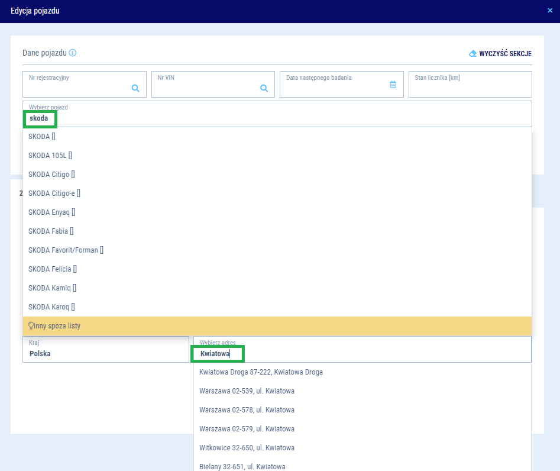Select Warszawa 02-539, ul. Kwiatowa address
560x471 pixels.
[x=247, y=391]
